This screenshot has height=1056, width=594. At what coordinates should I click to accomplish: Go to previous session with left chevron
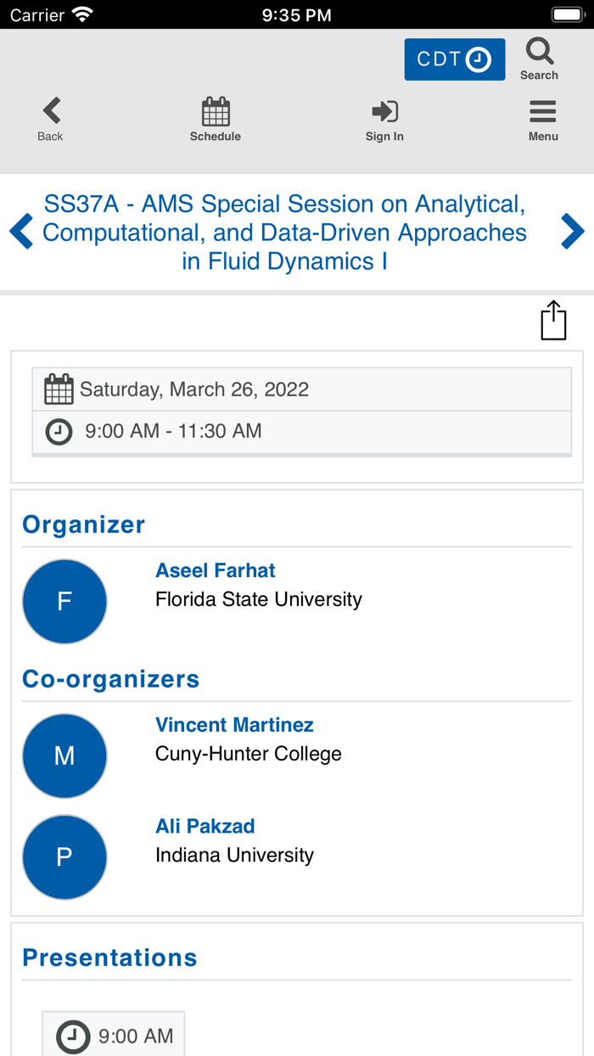(21, 231)
